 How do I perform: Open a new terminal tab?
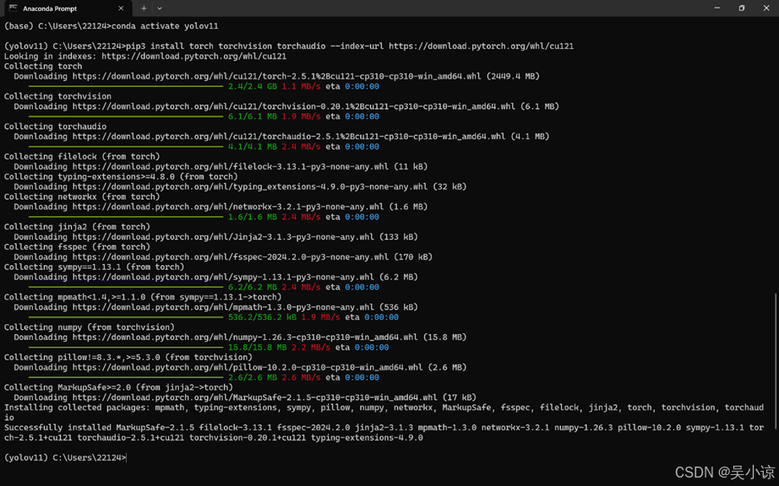(144, 8)
